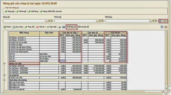Viewport: 171px width, 95px height.
Task: Click Hiển thị tiêu đề in the toolbar
Action: [x=83, y=27]
